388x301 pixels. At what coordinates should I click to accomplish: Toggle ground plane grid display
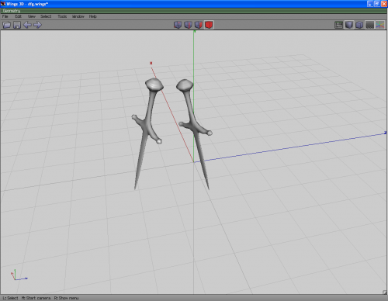point(369,25)
